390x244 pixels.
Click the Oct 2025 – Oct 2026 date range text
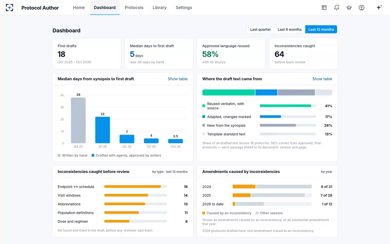coord(74,62)
